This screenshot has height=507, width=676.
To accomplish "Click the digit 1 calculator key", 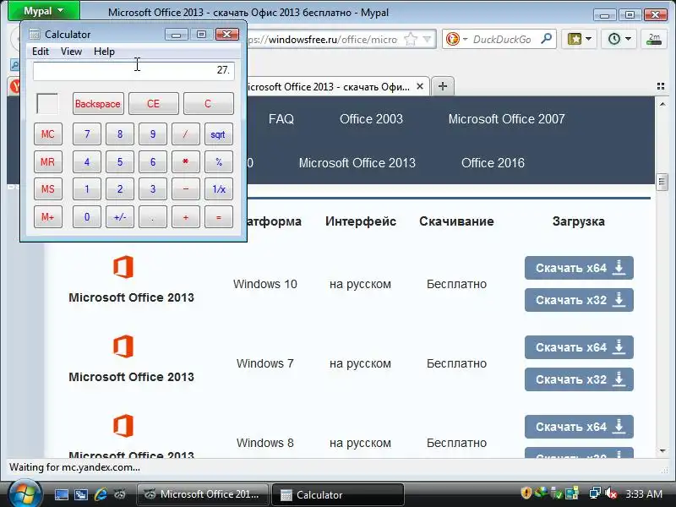I will pos(87,188).
